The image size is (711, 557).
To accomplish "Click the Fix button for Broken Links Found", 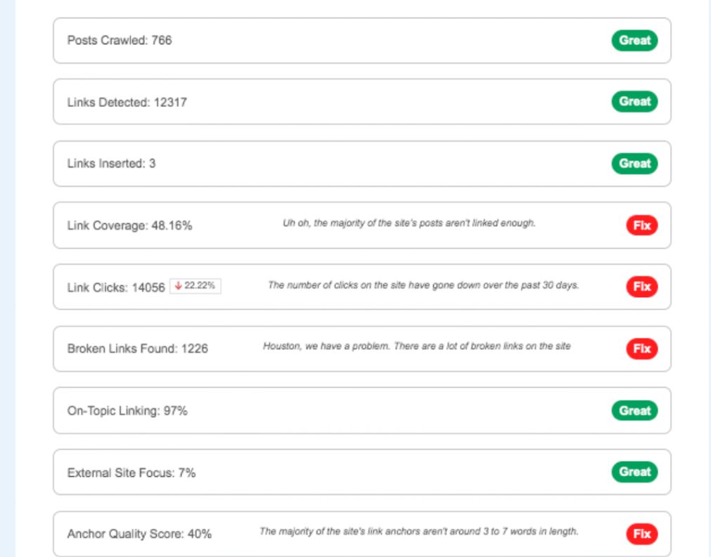I will [x=641, y=349].
